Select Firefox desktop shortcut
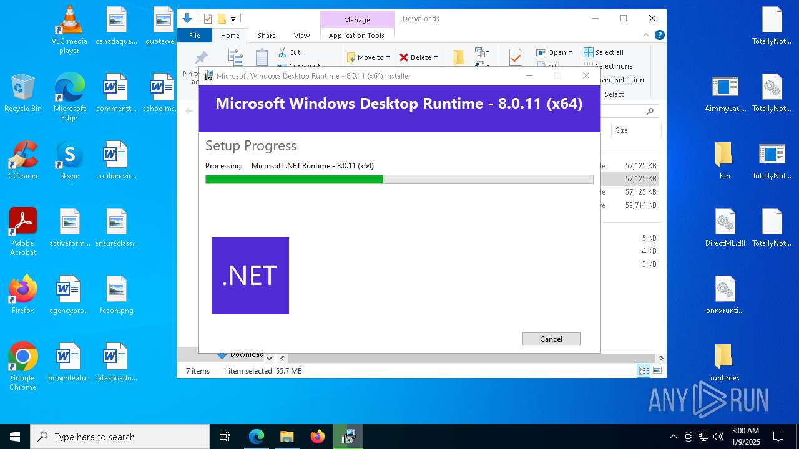The width and height of the screenshot is (799, 449). (x=23, y=295)
